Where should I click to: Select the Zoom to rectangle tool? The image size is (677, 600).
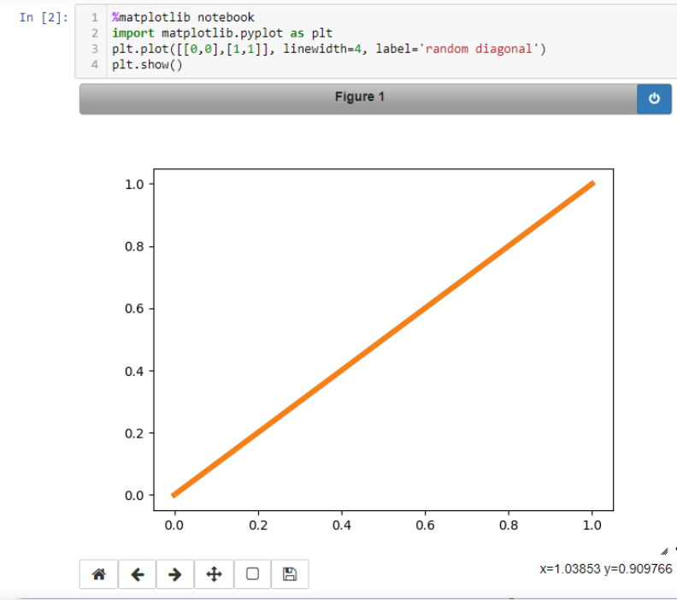pos(252,574)
